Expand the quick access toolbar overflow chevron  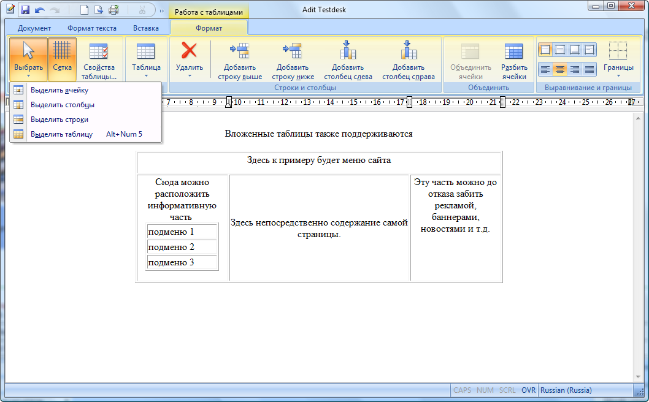click(x=161, y=10)
